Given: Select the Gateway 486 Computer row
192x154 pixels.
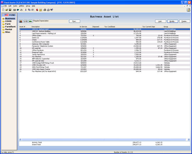Looking at the screenshot, I should click(x=105, y=44).
